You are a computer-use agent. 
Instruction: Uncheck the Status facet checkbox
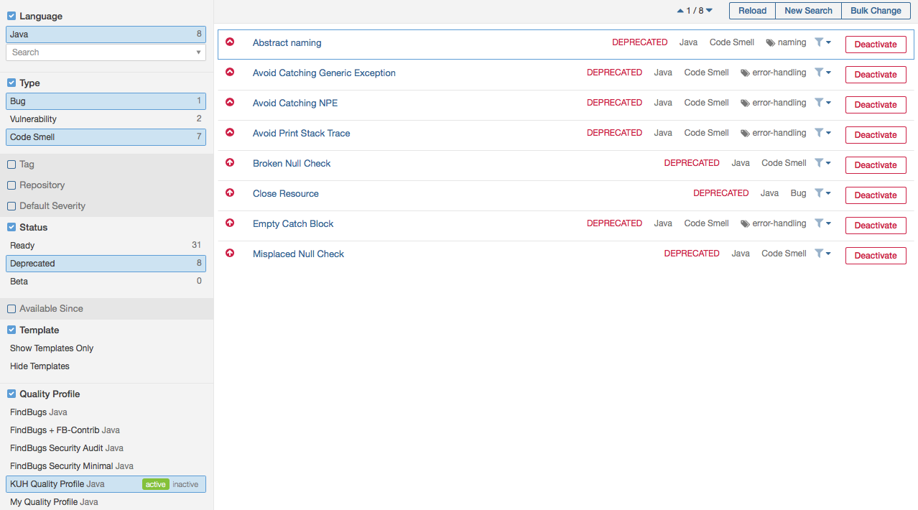click(11, 228)
